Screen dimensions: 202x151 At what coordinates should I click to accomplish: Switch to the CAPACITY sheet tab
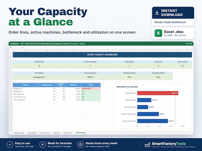point(67,133)
